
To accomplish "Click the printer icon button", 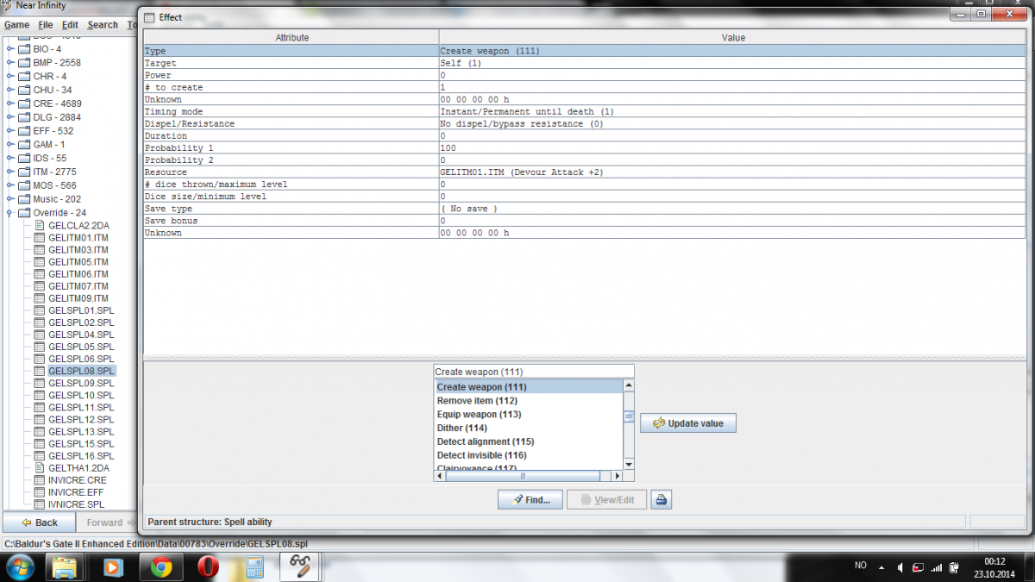I will 662,499.
